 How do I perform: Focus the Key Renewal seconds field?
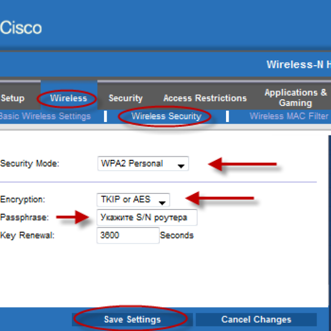128,235
